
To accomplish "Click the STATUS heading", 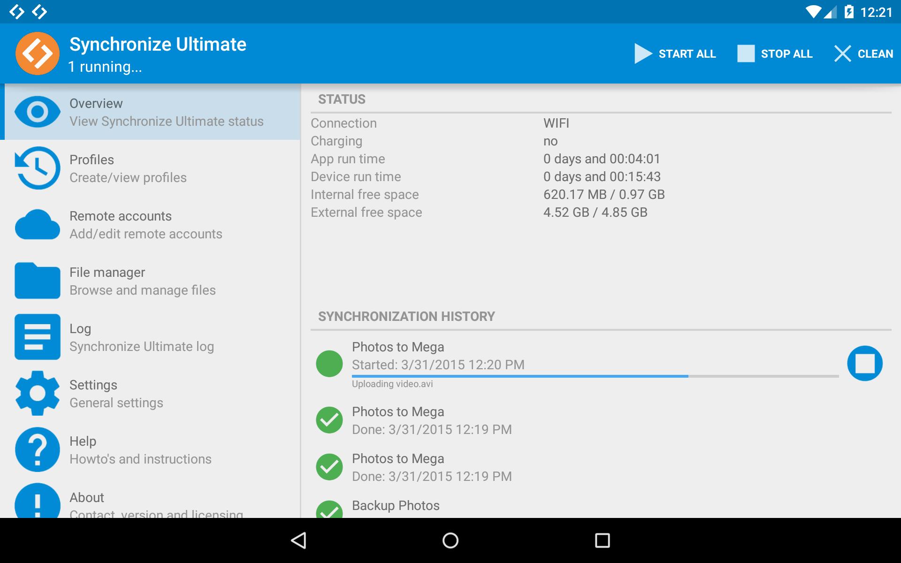I will tap(342, 99).
